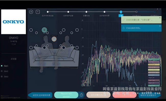Go to the 音量校准 step dot
166x101 pixels.
[86, 12]
